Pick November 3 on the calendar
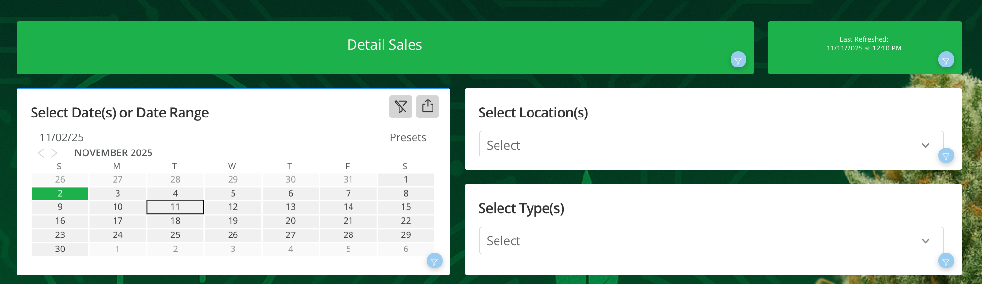The height and width of the screenshot is (284, 982). pos(117,193)
